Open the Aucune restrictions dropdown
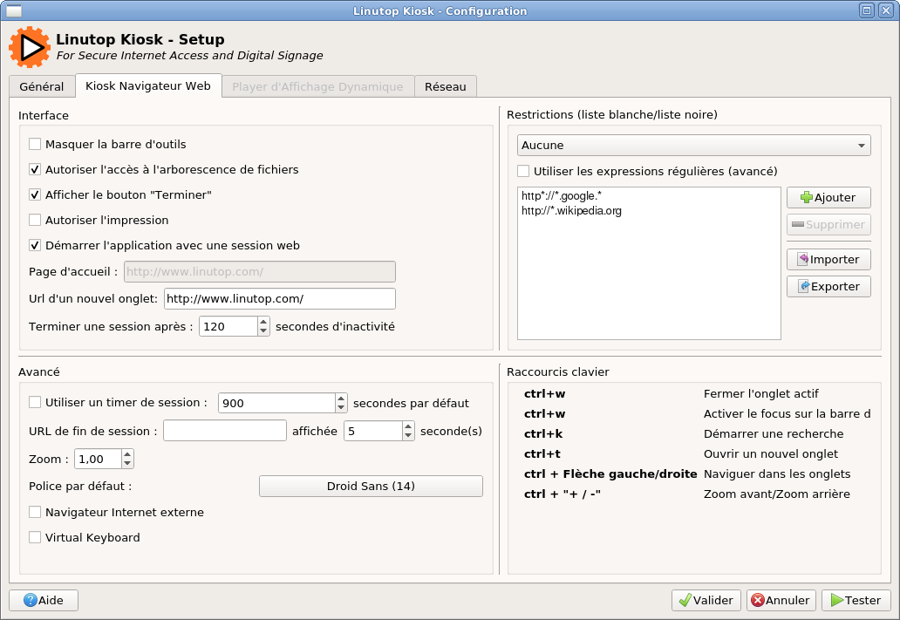This screenshot has width=900, height=620. tap(693, 146)
